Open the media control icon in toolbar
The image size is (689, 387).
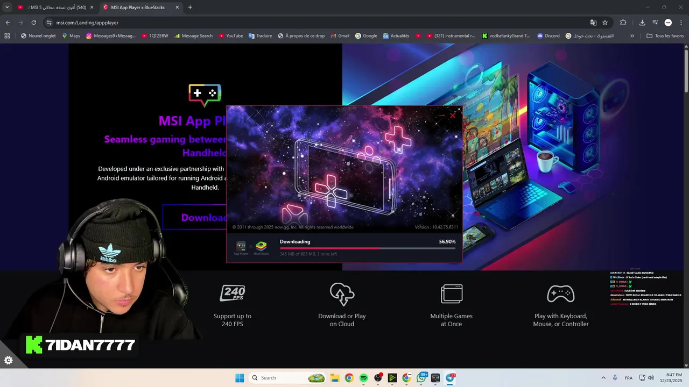[655, 23]
